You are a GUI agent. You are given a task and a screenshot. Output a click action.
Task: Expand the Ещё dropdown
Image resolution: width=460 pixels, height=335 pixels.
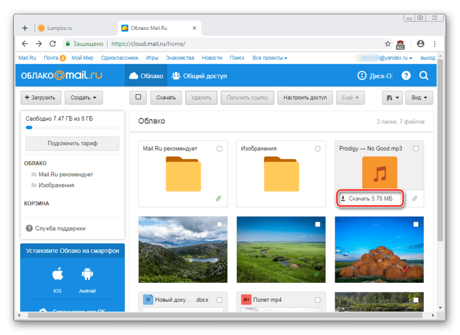tap(351, 98)
